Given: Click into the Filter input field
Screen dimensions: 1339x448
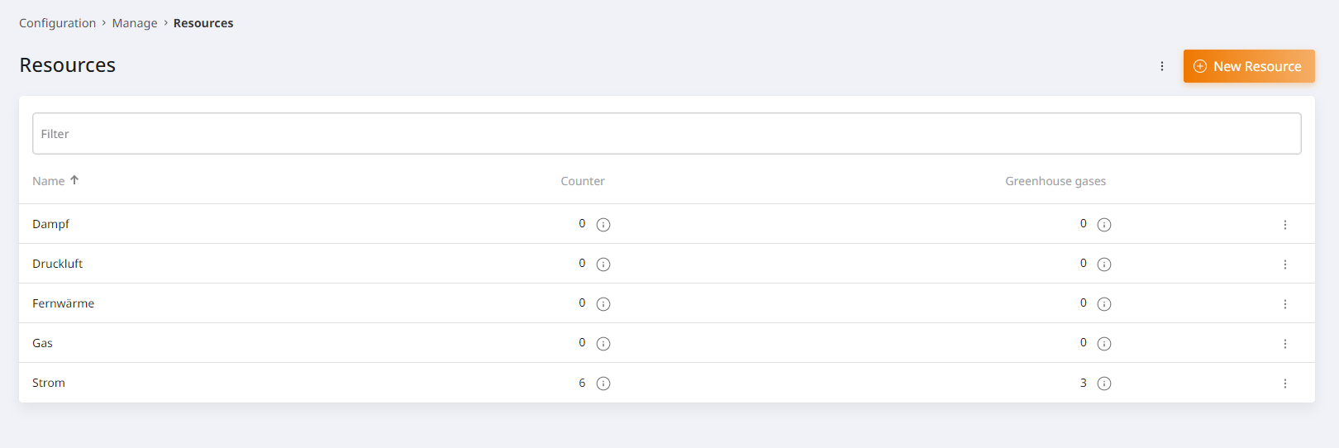Looking at the screenshot, I should 666,134.
